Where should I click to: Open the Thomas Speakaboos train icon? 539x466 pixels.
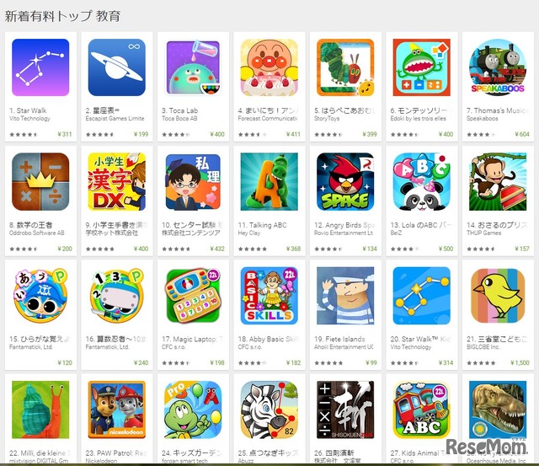[498, 67]
